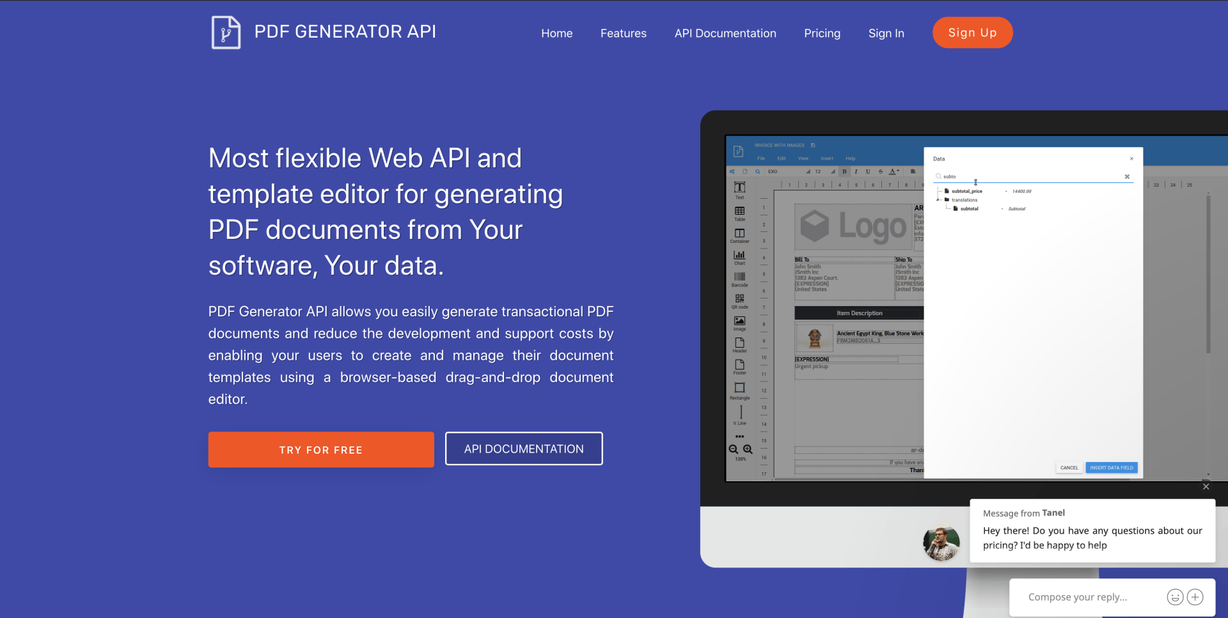Open the text color picker
This screenshot has height=618, width=1228.
[893, 172]
